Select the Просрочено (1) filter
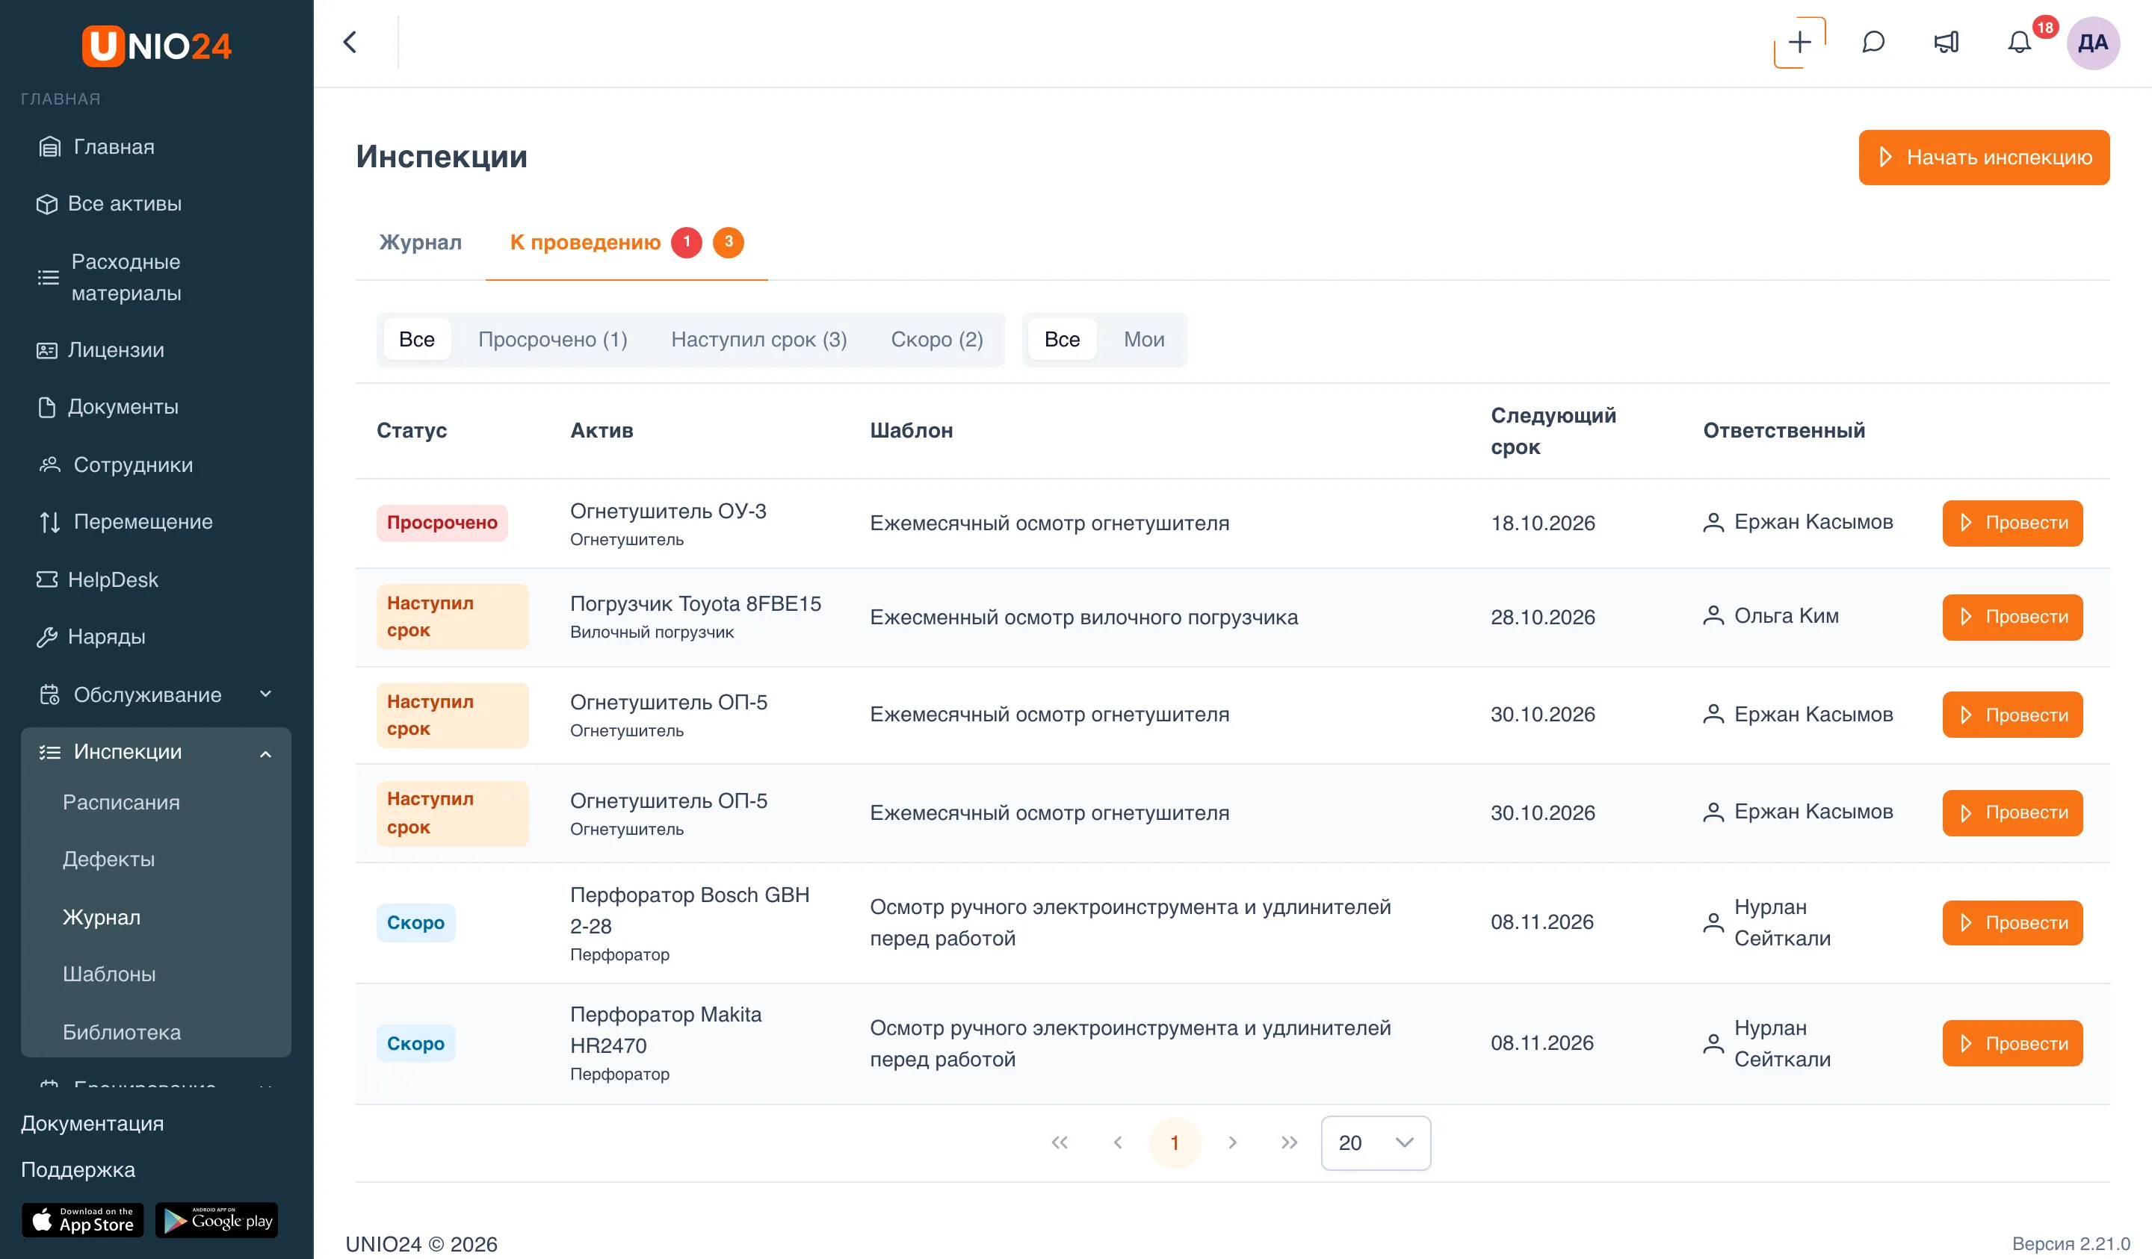Screen dimensions: 2152x1259 click(x=552, y=339)
